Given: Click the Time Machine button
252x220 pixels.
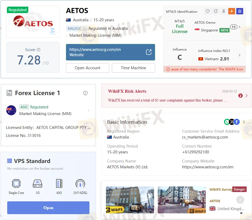Looking at the screenshot, I should pyautogui.click(x=133, y=68).
